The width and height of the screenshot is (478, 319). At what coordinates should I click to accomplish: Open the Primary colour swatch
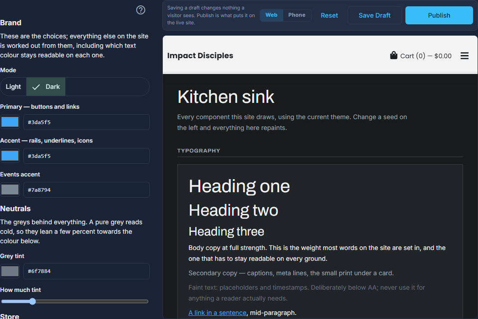(x=10, y=122)
